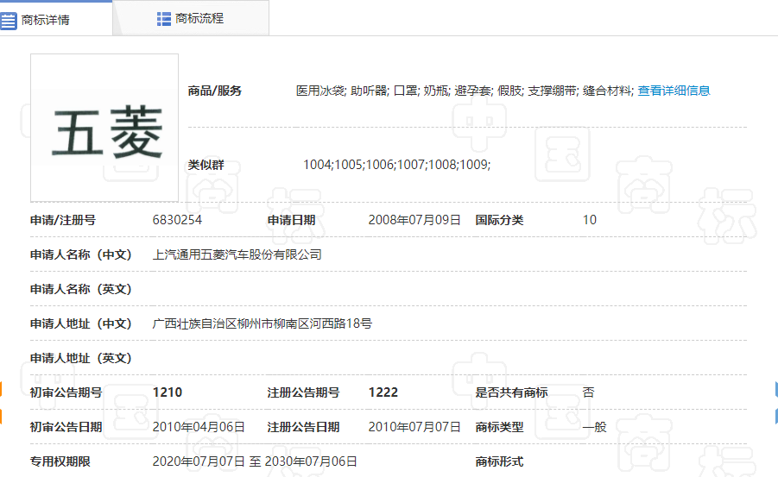Click the 商标形式 label

499,461
